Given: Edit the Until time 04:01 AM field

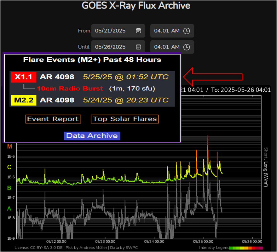Looking at the screenshot, I should (172, 47).
